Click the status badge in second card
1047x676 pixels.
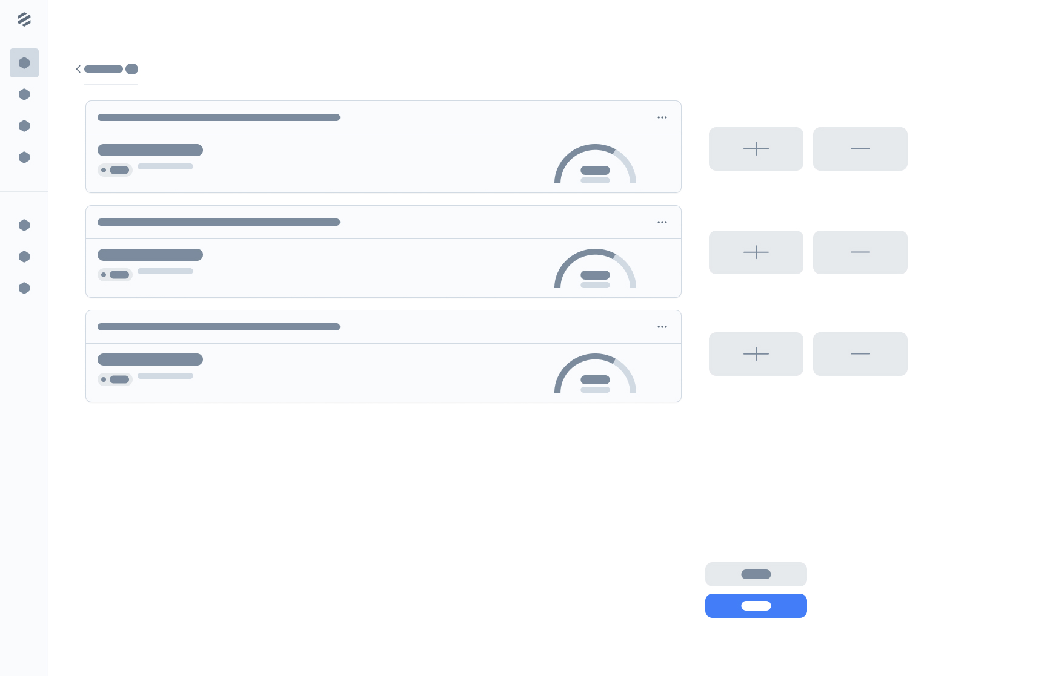pyautogui.click(x=115, y=275)
